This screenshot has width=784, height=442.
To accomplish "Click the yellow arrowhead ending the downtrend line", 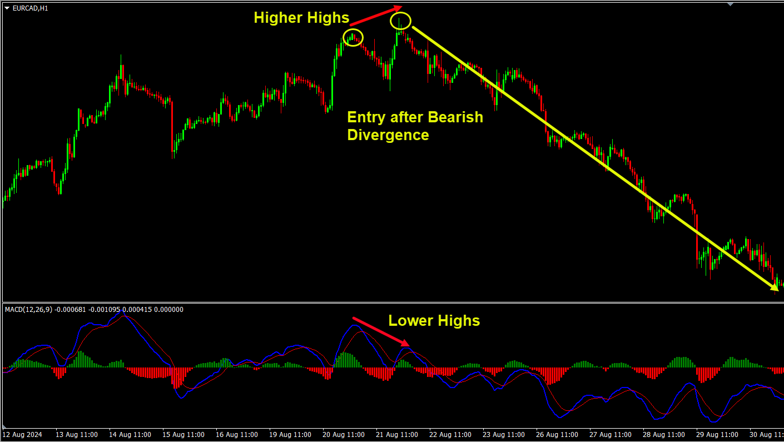I will point(773,286).
